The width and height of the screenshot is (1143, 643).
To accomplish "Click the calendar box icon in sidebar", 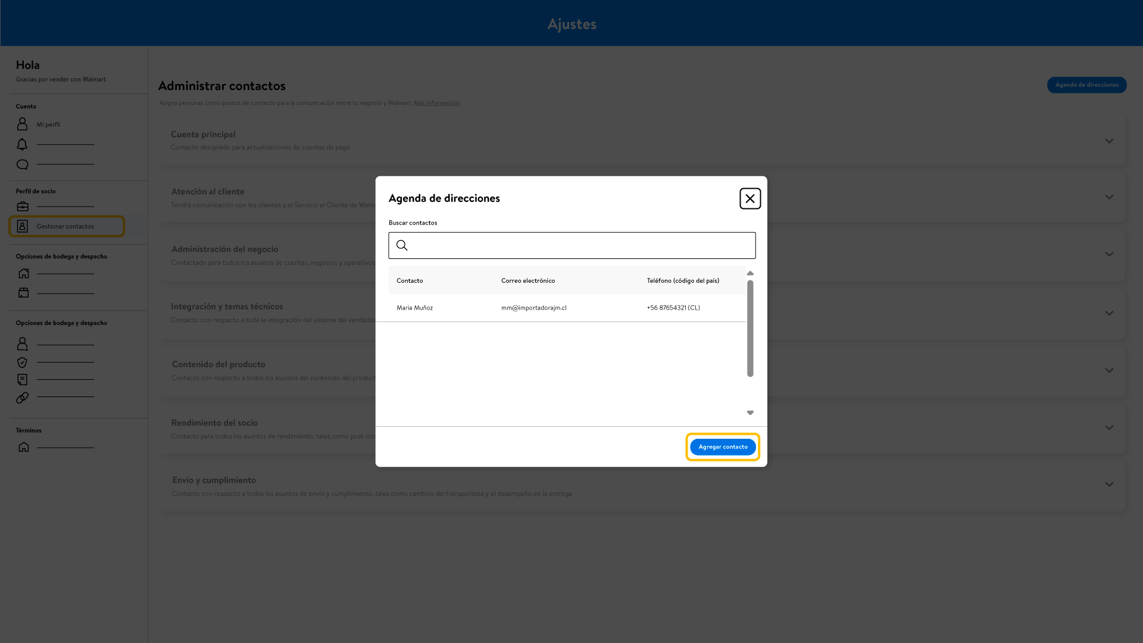I will pos(23,293).
